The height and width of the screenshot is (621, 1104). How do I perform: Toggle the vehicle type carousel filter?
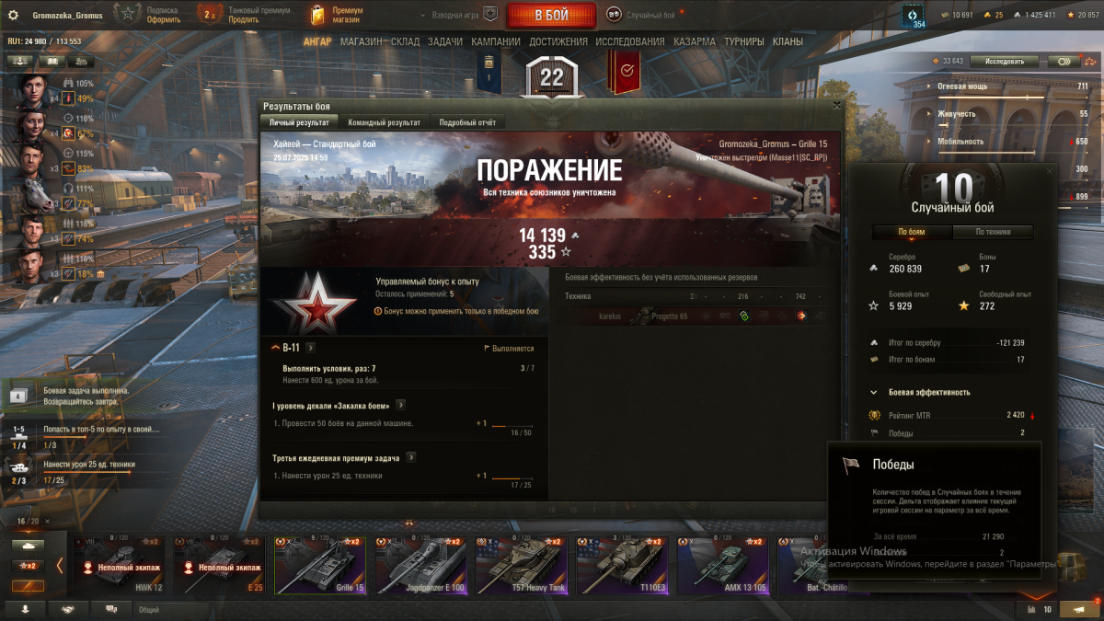28,546
